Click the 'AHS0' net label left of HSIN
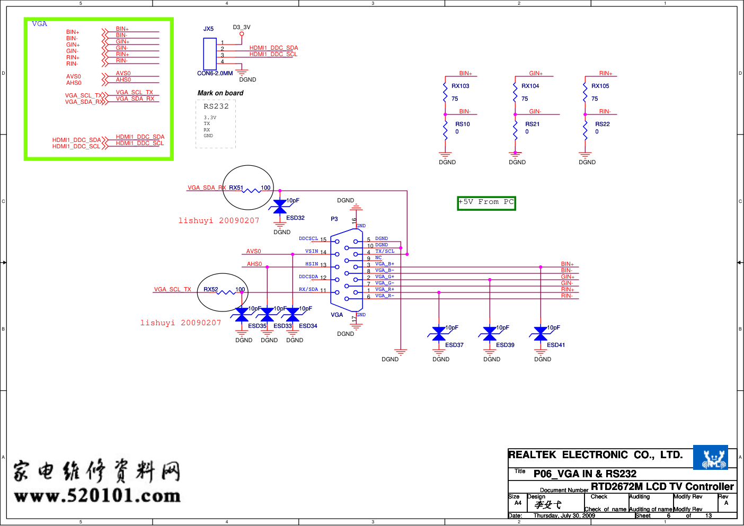 click(x=254, y=264)
